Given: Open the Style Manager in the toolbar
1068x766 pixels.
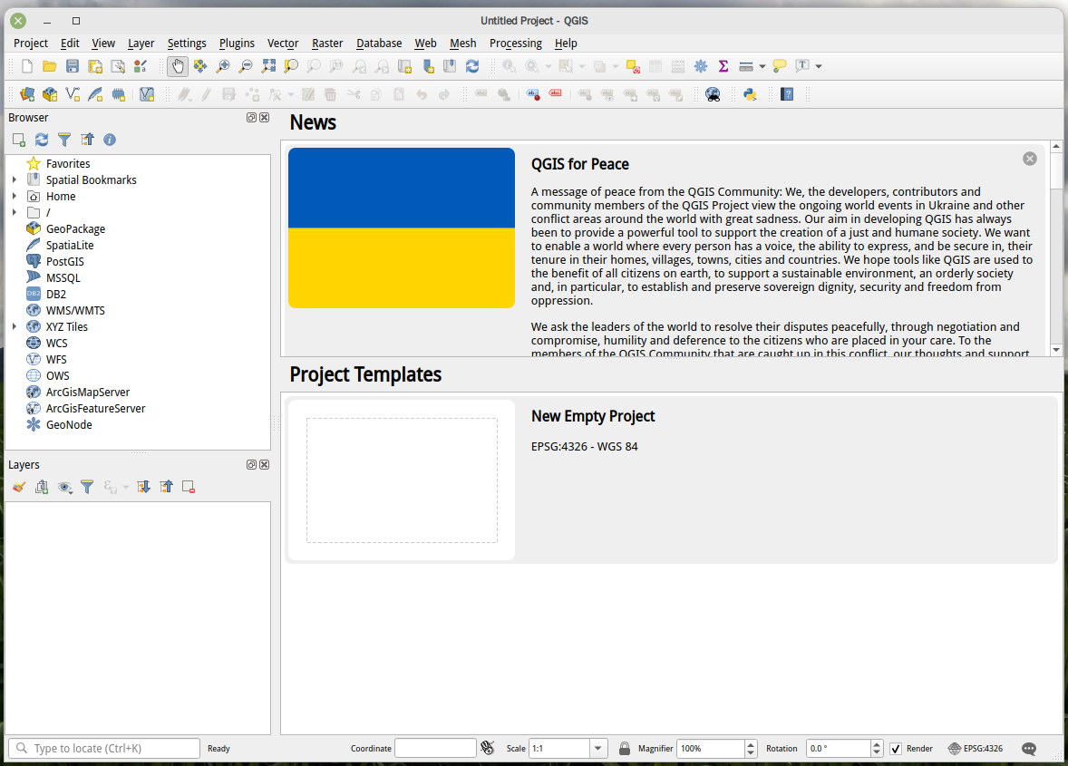Looking at the screenshot, I should pos(140,66).
